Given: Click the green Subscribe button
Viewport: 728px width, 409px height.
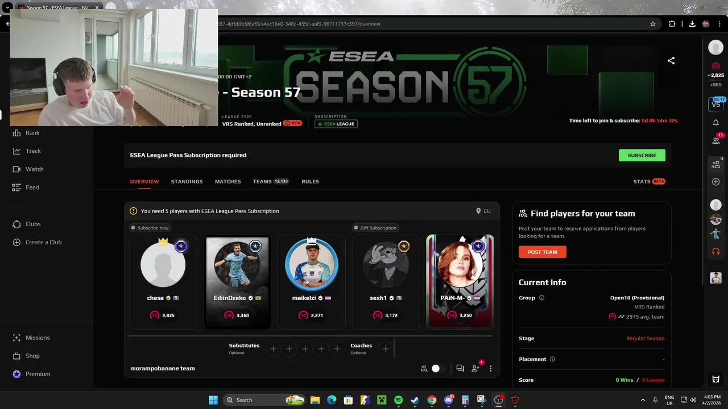Looking at the screenshot, I should (642, 155).
